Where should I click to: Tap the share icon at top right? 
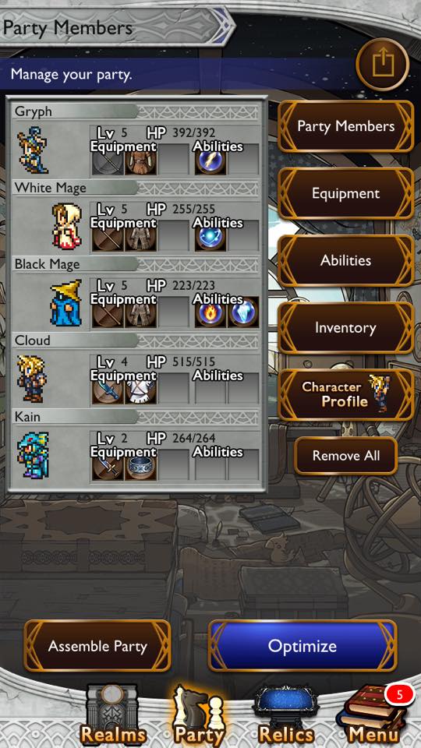tap(382, 64)
